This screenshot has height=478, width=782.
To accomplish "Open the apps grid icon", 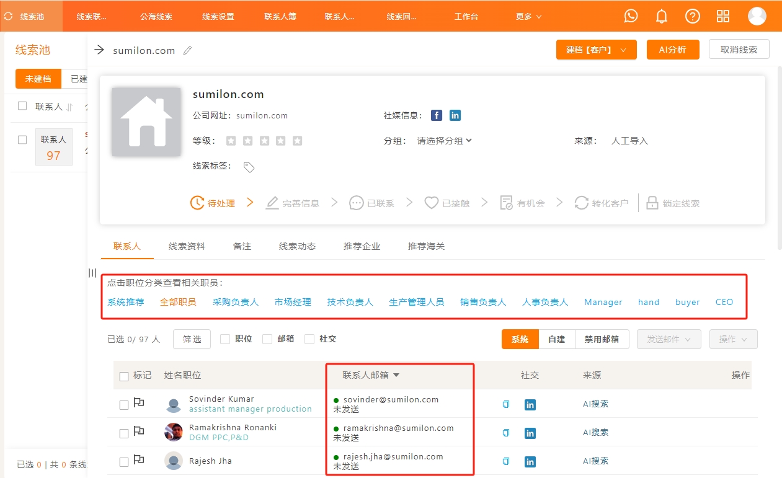I will coord(723,16).
